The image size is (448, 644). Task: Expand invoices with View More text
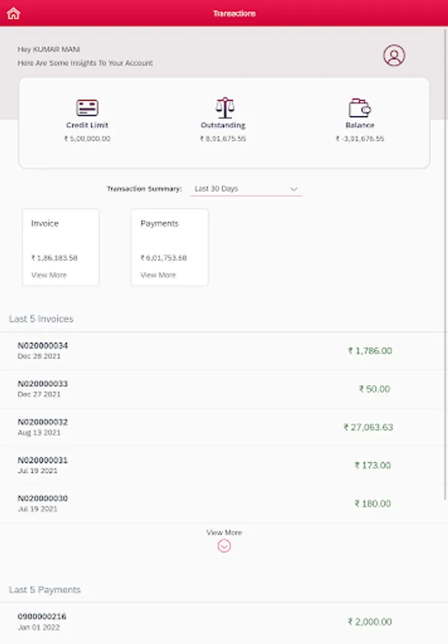(x=224, y=532)
